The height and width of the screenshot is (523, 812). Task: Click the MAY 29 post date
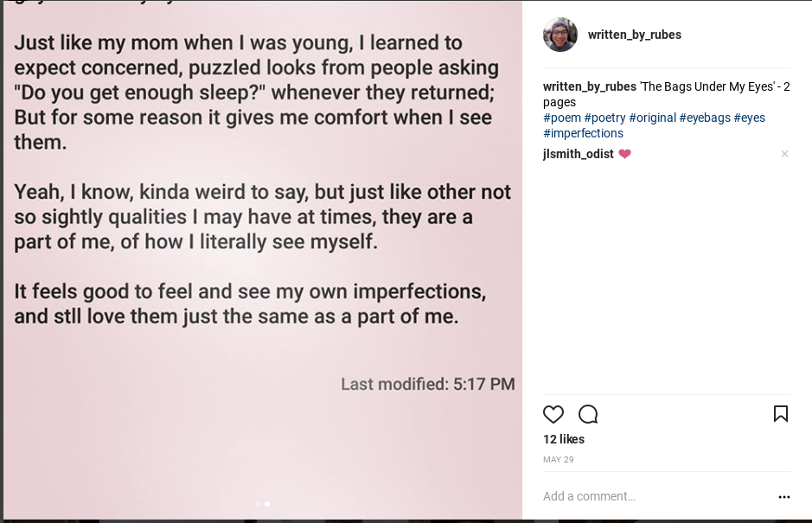click(x=558, y=460)
